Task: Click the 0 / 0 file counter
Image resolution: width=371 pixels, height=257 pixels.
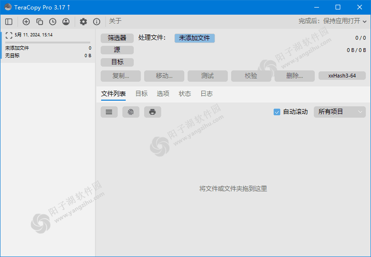Action: [361, 38]
